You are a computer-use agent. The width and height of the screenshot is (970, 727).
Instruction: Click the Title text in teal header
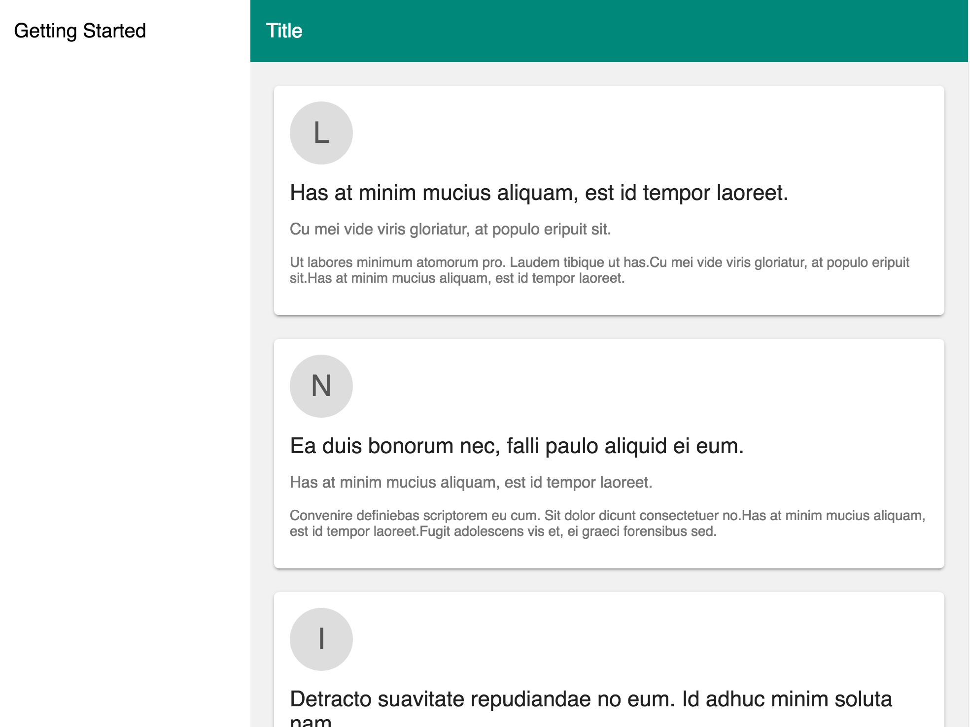click(x=284, y=31)
